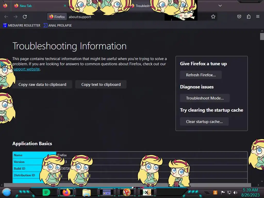The image size is (264, 198).
Task: Click the Firefox identity box in URL bar
Action: pos(57,17)
